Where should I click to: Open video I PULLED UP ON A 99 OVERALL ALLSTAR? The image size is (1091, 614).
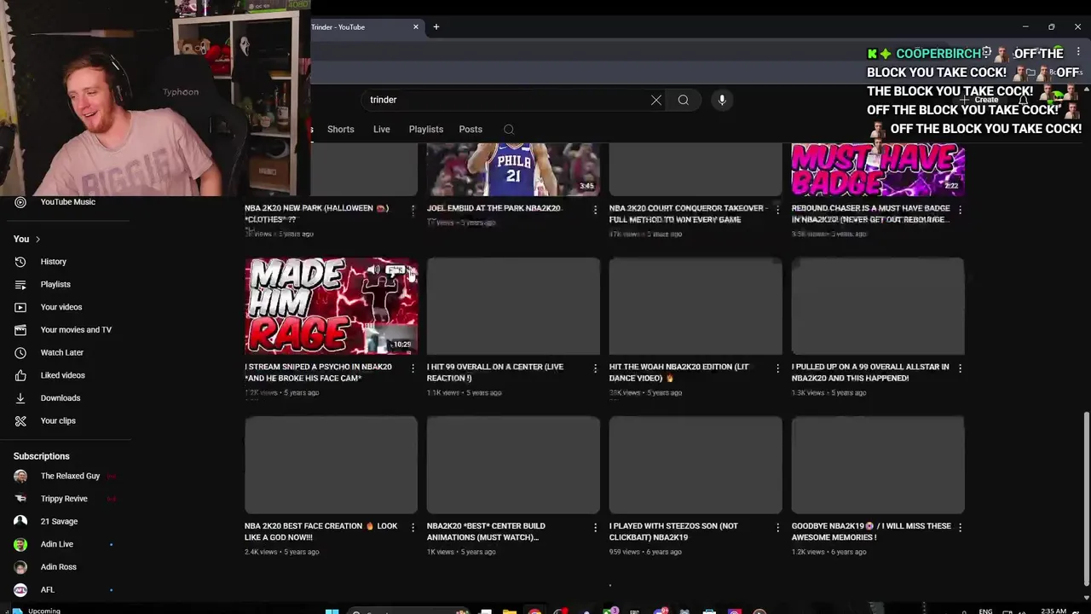point(870,373)
